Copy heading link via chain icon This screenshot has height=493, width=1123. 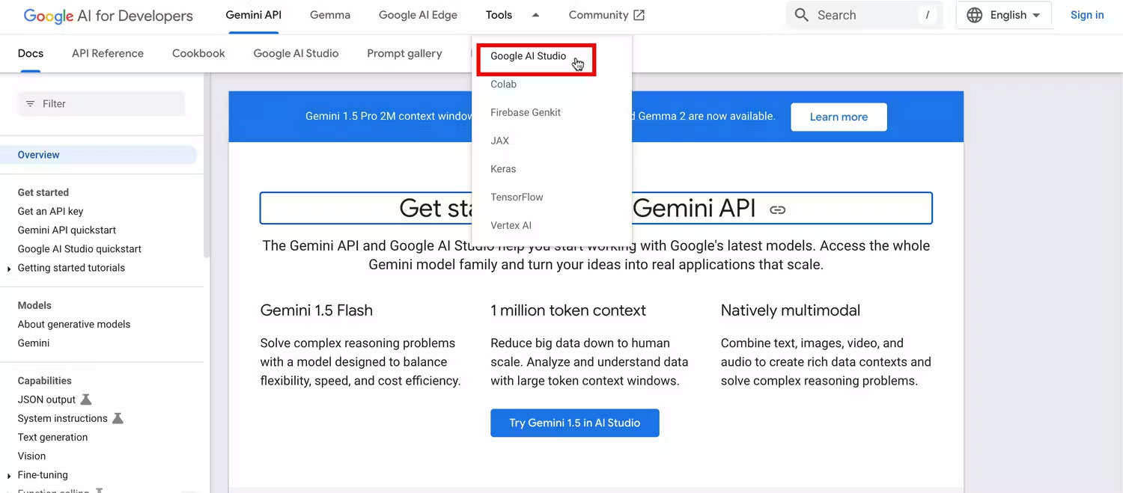(x=779, y=209)
